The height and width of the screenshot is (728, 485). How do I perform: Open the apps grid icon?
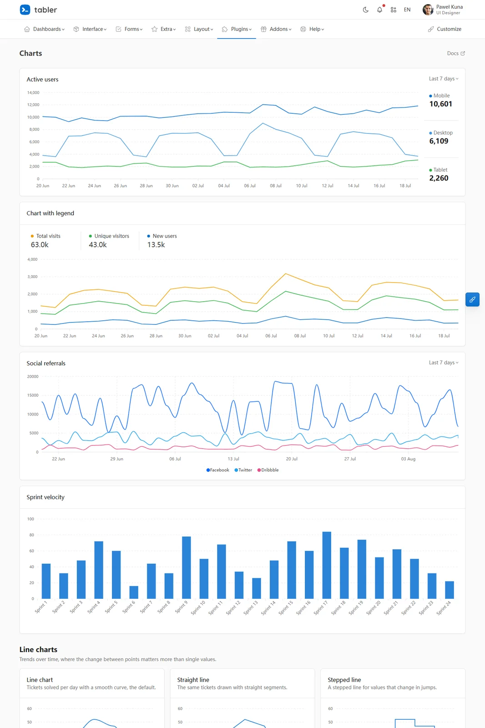(394, 10)
